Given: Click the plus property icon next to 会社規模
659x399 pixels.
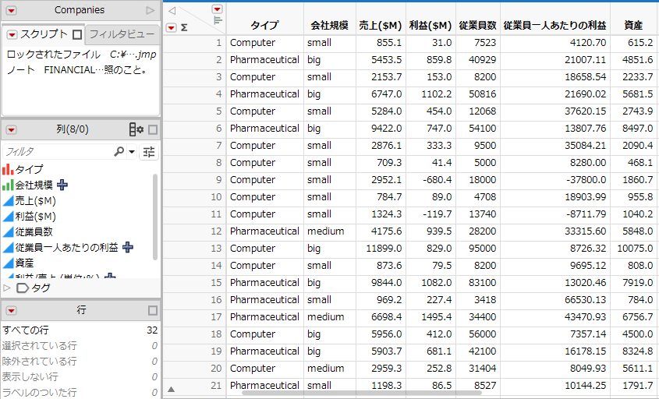Looking at the screenshot, I should pyautogui.click(x=62, y=185).
